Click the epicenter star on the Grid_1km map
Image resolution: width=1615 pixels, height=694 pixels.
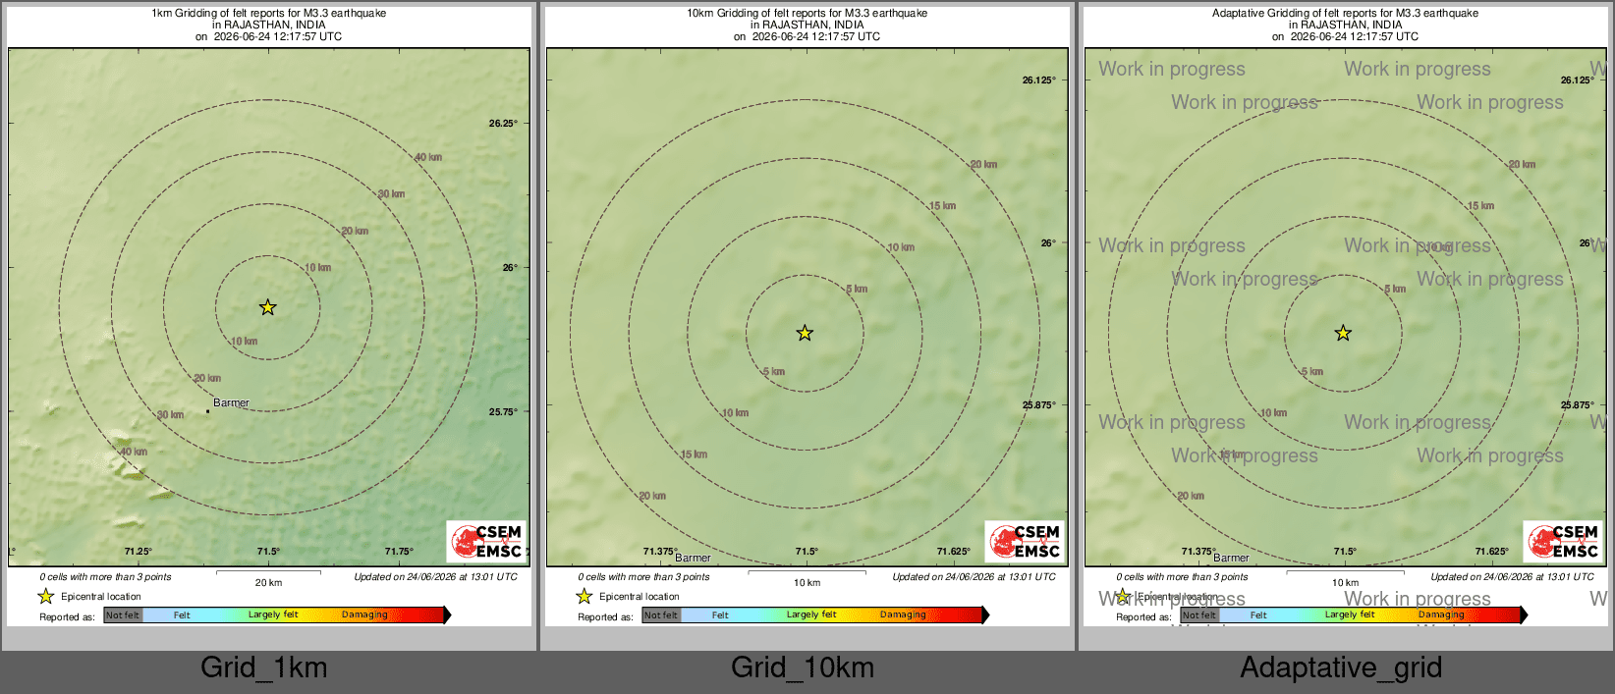(267, 307)
